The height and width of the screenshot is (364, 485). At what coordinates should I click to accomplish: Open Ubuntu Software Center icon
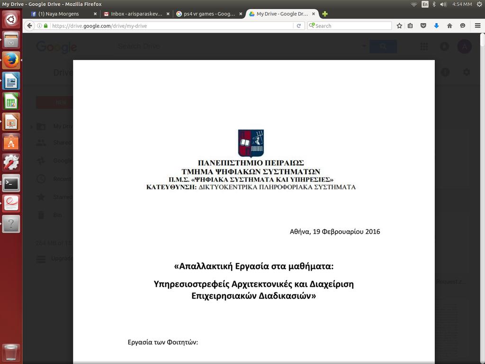click(x=11, y=142)
